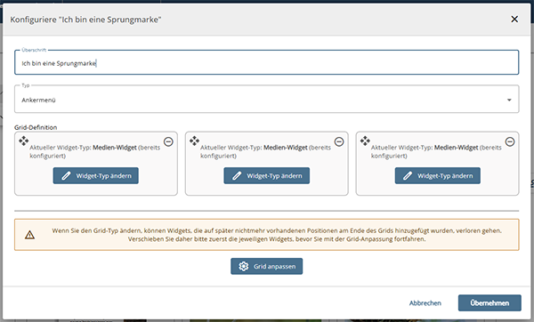Click "Widget-Typ ändern" in the second grid cell
Screen dimensions: 534x322
tap(267, 175)
